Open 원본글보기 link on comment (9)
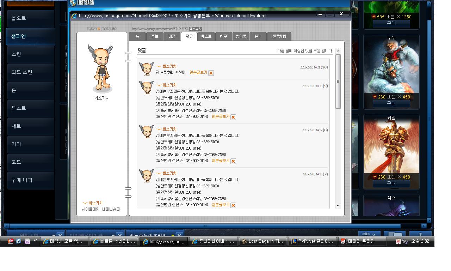Image resolution: width=451 pixels, height=271 pixels. [221, 116]
